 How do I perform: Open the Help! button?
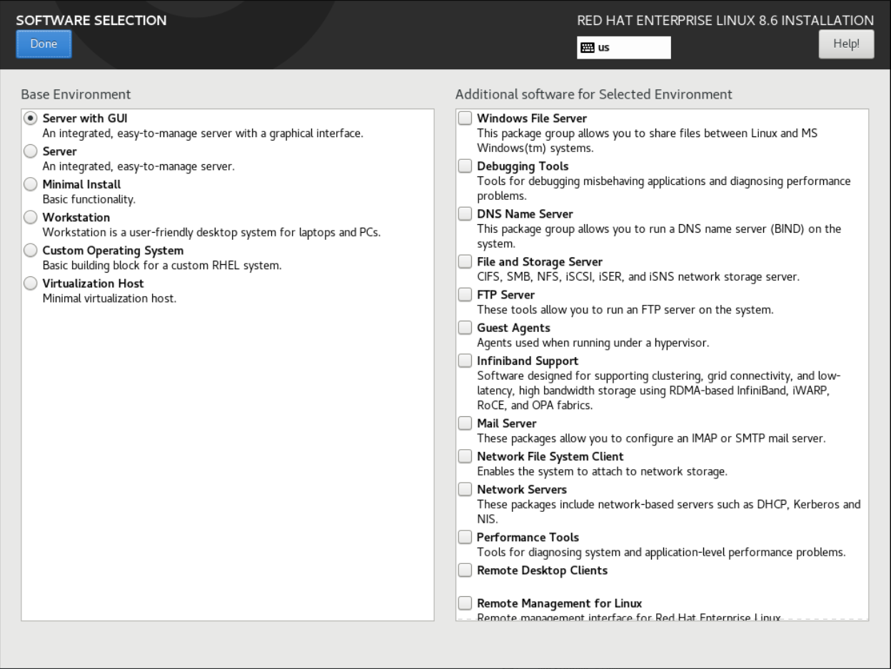click(x=846, y=44)
